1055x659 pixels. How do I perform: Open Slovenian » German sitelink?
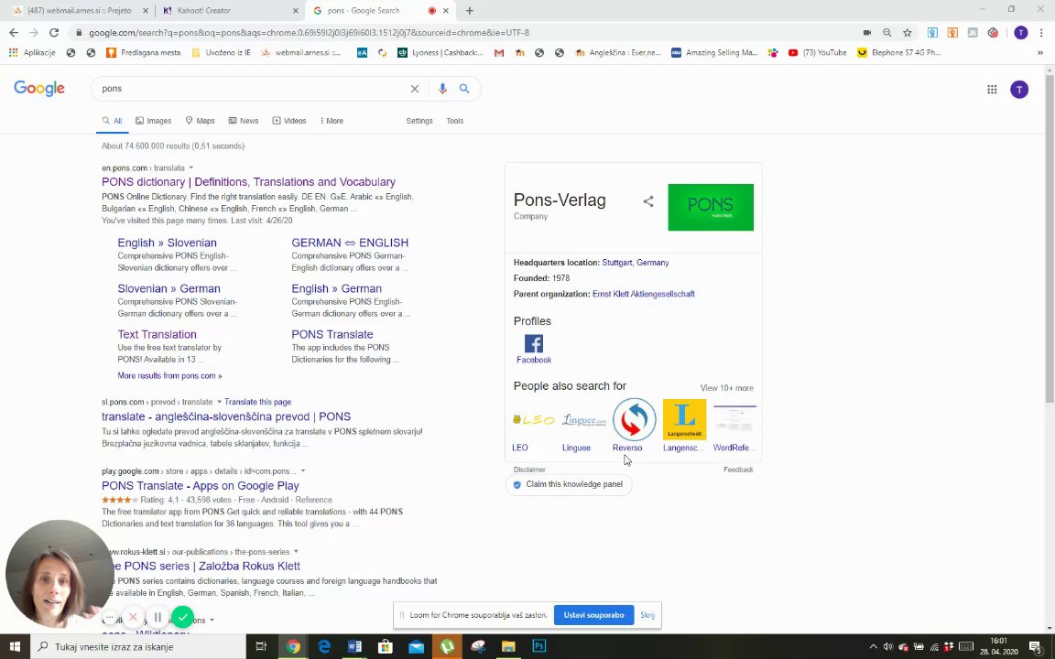click(169, 288)
